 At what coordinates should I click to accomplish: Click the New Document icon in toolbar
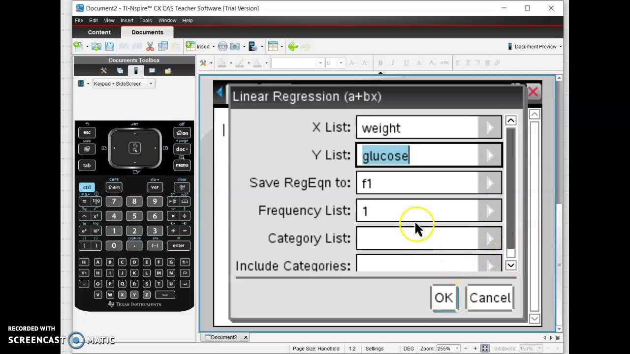pyautogui.click(x=78, y=46)
